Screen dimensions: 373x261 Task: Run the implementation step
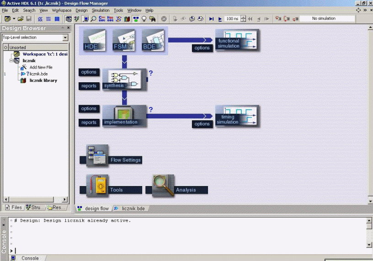pyautogui.click(x=124, y=116)
